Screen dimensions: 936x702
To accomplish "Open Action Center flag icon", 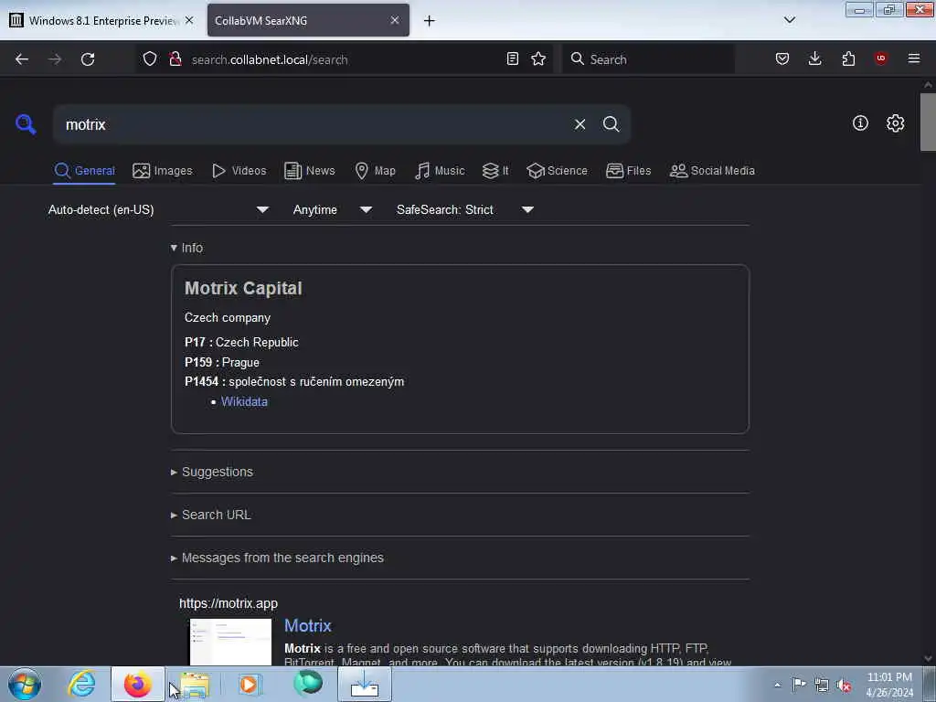I will click(x=799, y=685).
